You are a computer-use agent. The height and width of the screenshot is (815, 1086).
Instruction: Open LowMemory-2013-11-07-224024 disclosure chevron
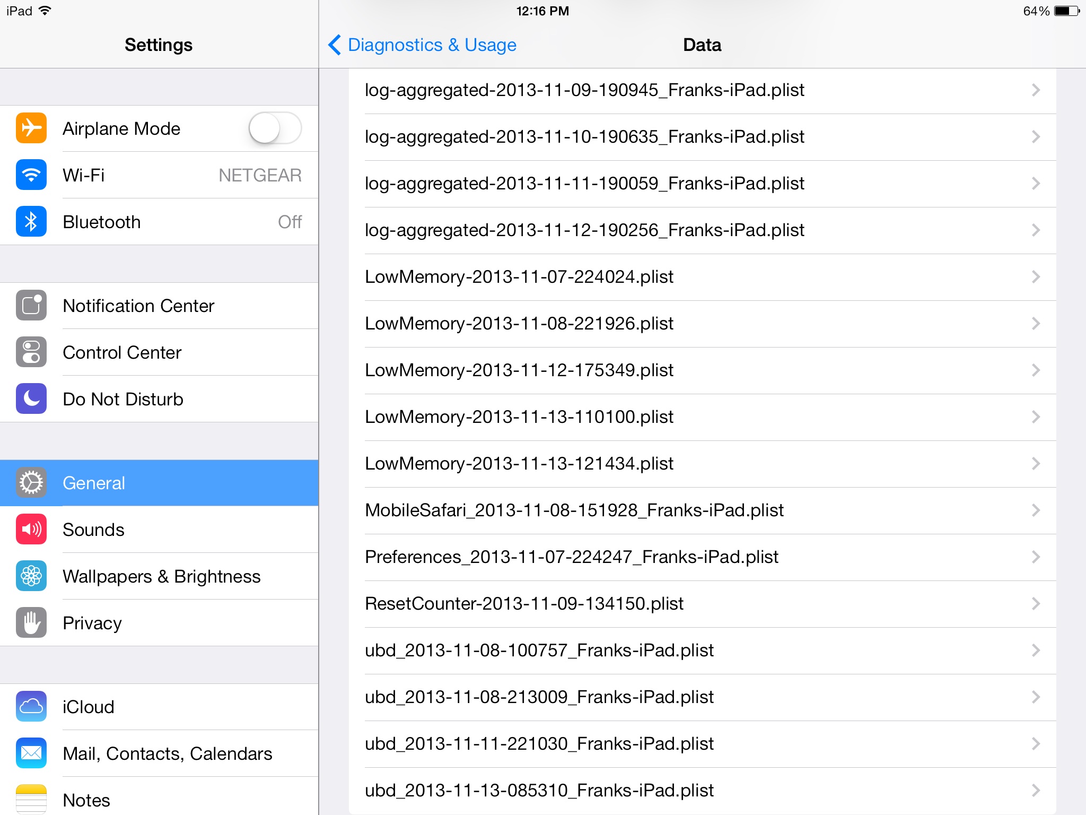coord(1036,277)
